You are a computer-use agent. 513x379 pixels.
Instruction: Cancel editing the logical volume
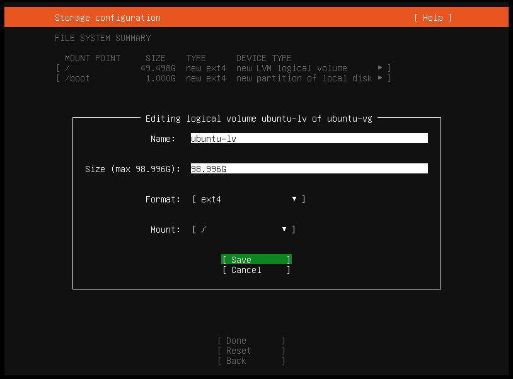256,270
